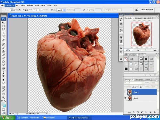Select the Paint Bucket tool

click(x=3, y=61)
